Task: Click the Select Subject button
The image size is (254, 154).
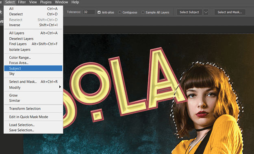Action: point(189,12)
